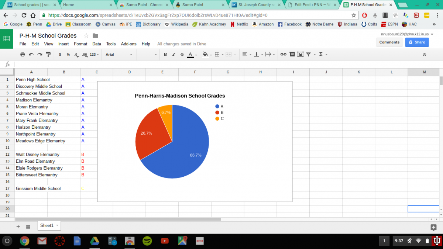
Task: Undo the last action
Action: tap(31, 54)
